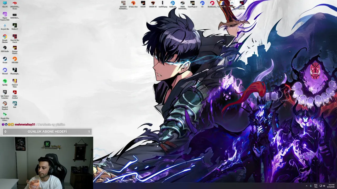Select the It Takes Two shortcut
This screenshot has height=189, width=337.
(x=133, y=4)
